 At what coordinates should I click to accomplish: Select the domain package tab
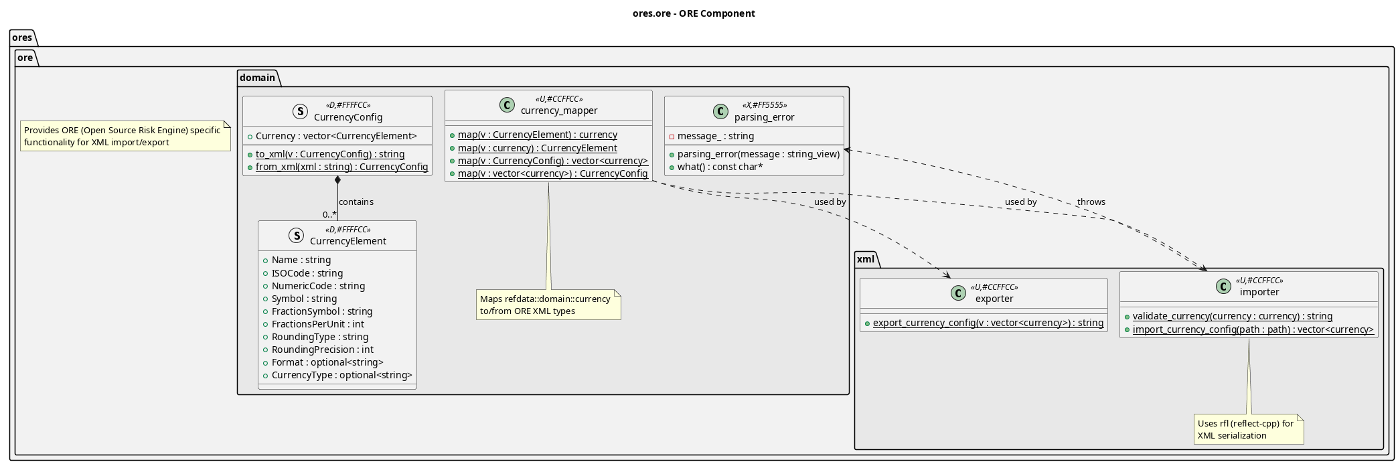click(258, 78)
